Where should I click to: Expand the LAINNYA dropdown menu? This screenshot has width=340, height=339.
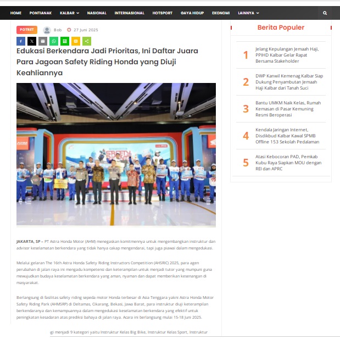click(248, 13)
